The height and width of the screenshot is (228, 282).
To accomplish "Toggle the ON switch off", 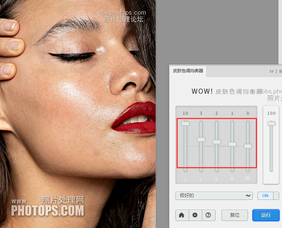I will coord(268,196).
